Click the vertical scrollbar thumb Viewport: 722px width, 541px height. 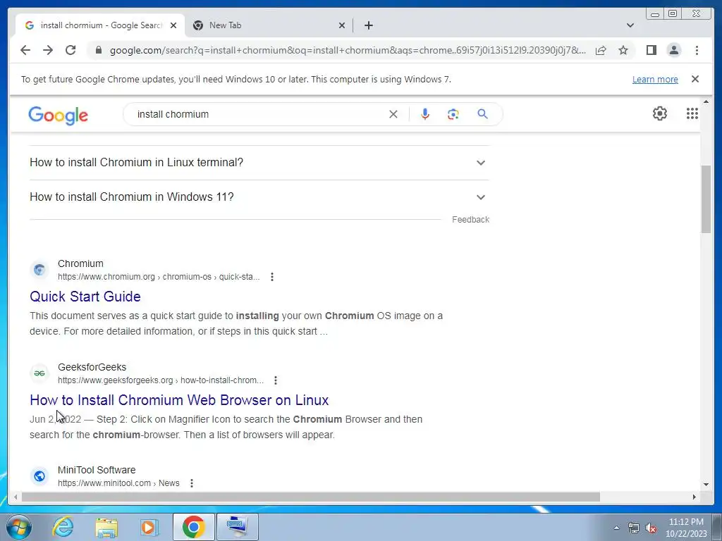(706, 199)
